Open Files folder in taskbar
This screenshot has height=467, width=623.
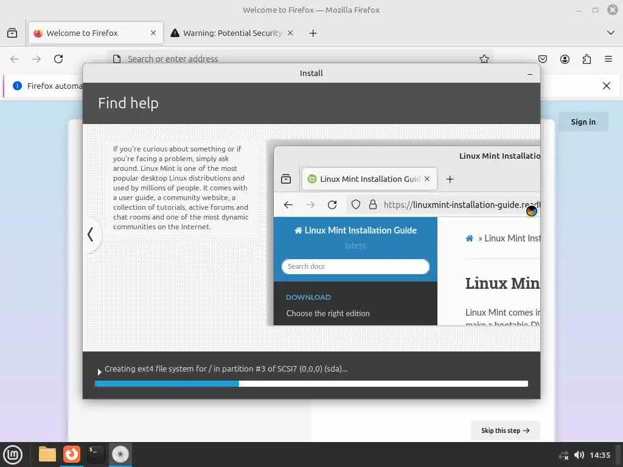pyautogui.click(x=47, y=454)
